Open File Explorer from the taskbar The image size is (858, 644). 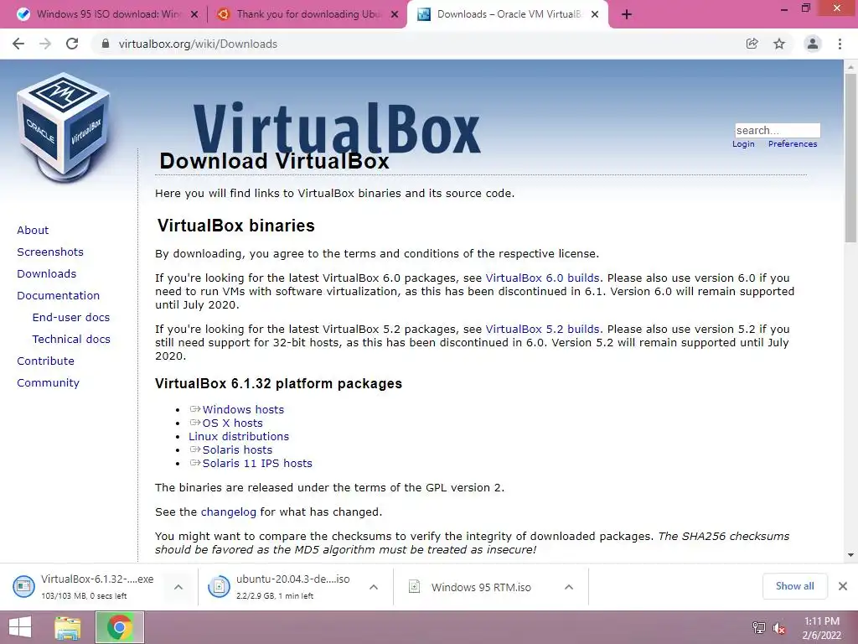(x=68, y=627)
